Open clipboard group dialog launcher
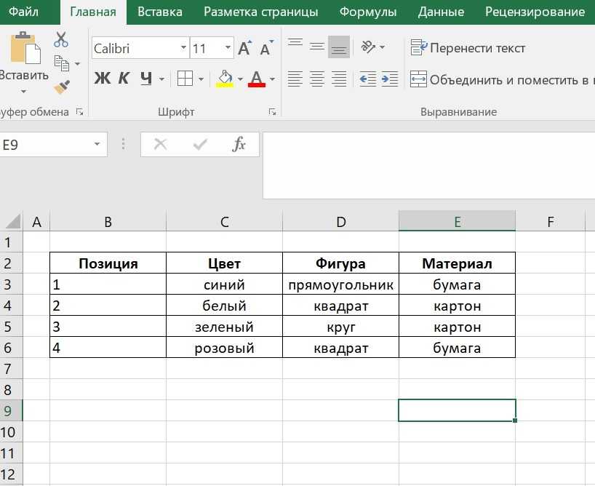The image size is (595, 486). click(x=79, y=111)
